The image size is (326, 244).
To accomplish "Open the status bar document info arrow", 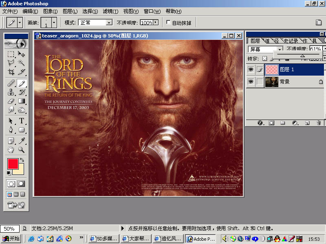I will 123,229.
